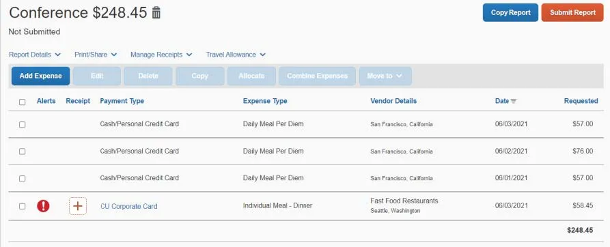Click the date 06/01/2021
Screen dimensions: 610x247
[x=511, y=178]
